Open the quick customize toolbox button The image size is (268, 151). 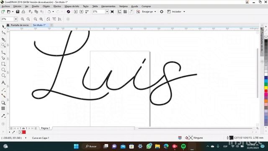click(x=3, y=124)
